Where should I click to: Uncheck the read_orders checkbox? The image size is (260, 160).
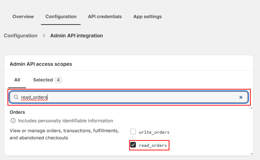click(x=133, y=145)
